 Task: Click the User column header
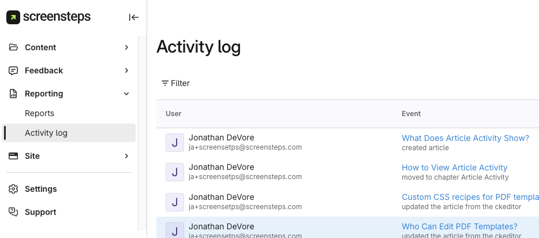(173, 114)
